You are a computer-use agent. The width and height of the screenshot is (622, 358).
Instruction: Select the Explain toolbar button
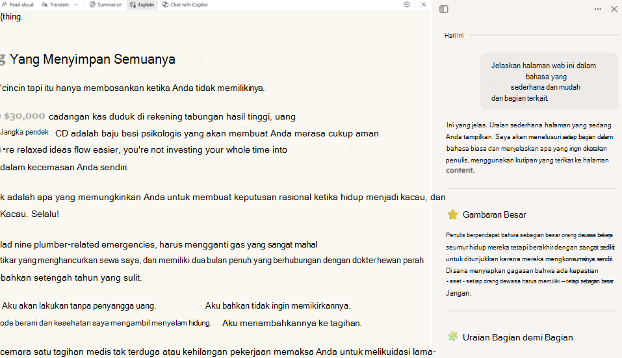pyautogui.click(x=142, y=5)
